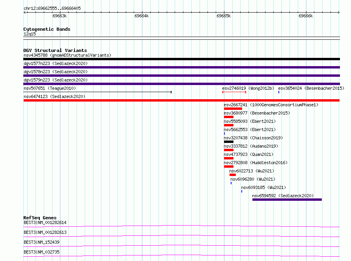Open label esv2667241 (1000GenomesConsortiumPhase1)

click(271, 105)
